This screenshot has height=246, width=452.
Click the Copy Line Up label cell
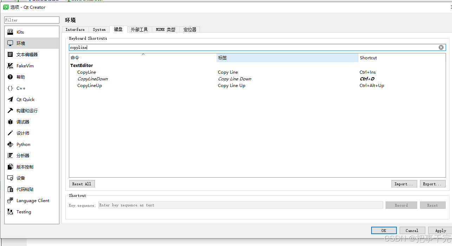(232, 86)
